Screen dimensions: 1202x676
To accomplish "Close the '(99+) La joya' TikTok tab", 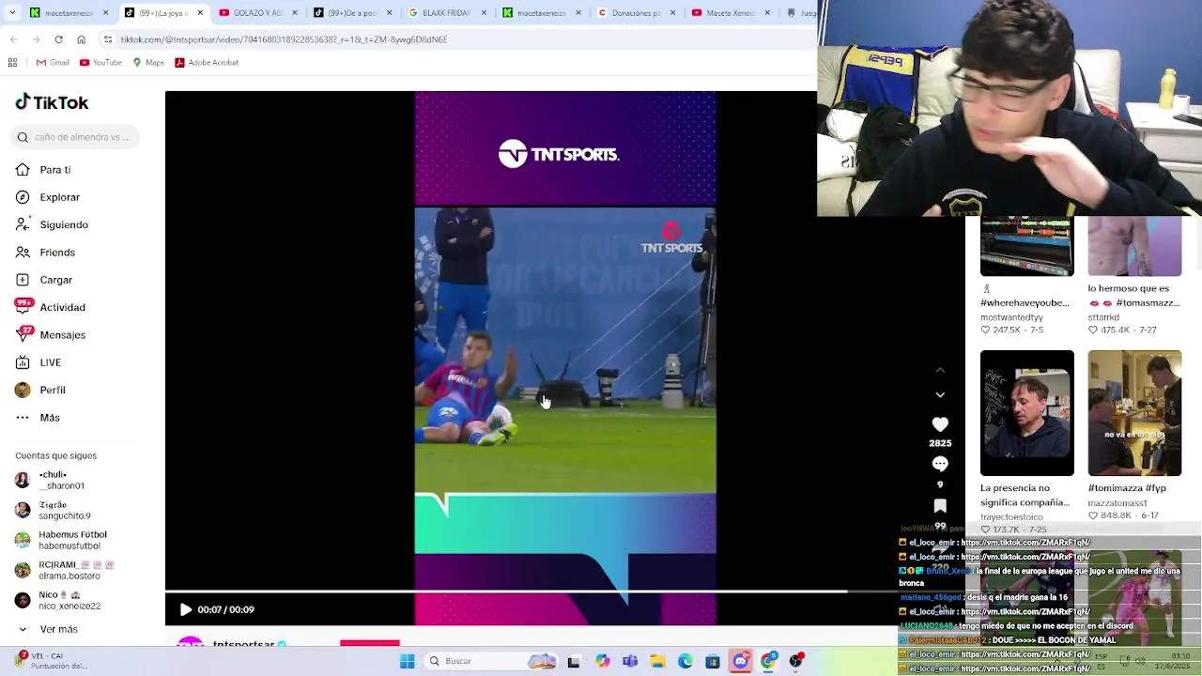I will [200, 13].
